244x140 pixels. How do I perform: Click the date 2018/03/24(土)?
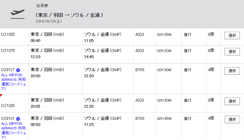(49, 21)
